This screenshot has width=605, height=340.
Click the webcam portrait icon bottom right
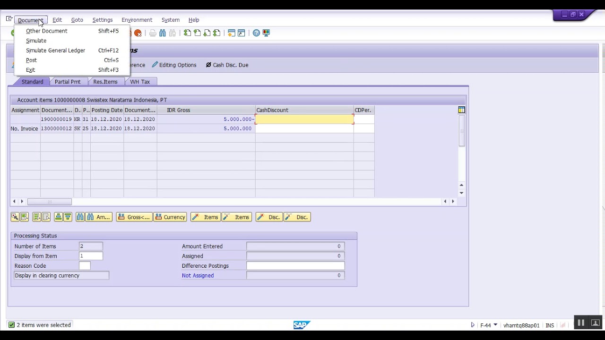(x=595, y=323)
